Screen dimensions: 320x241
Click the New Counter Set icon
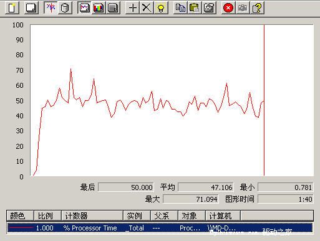12,8
